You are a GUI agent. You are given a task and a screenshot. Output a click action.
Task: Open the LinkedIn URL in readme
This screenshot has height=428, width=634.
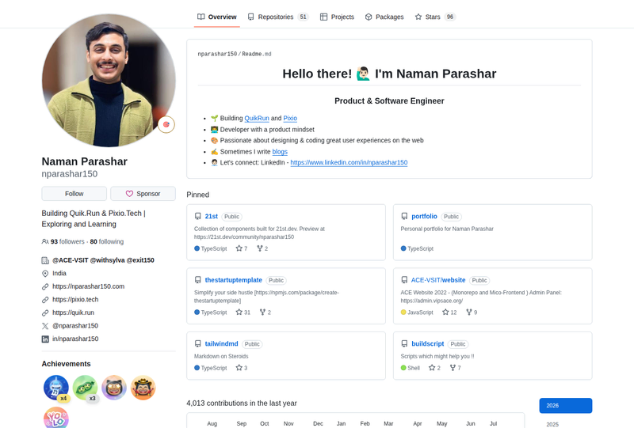[x=349, y=163]
